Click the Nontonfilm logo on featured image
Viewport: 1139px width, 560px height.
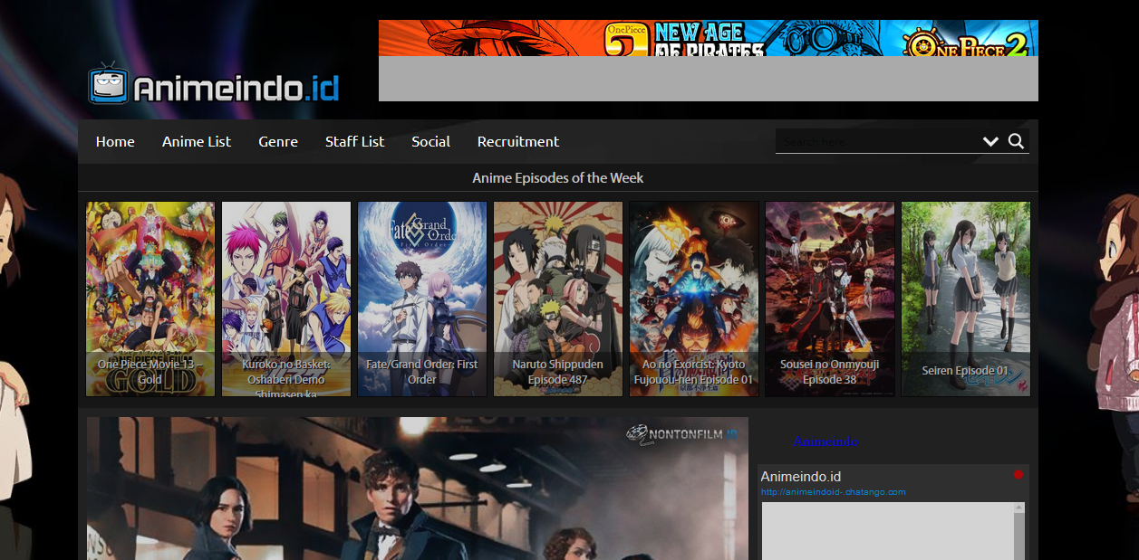click(681, 434)
